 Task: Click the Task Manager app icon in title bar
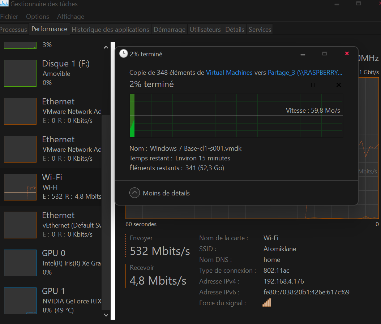click(4, 3)
